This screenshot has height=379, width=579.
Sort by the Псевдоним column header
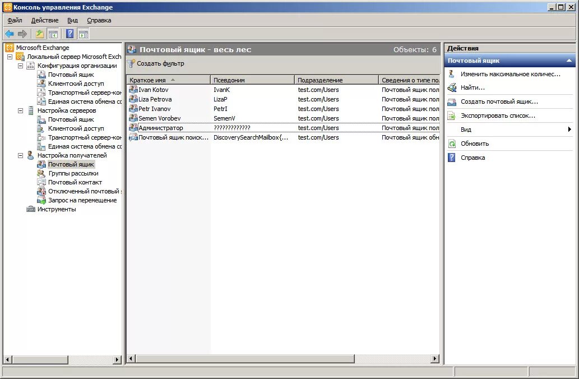click(253, 80)
